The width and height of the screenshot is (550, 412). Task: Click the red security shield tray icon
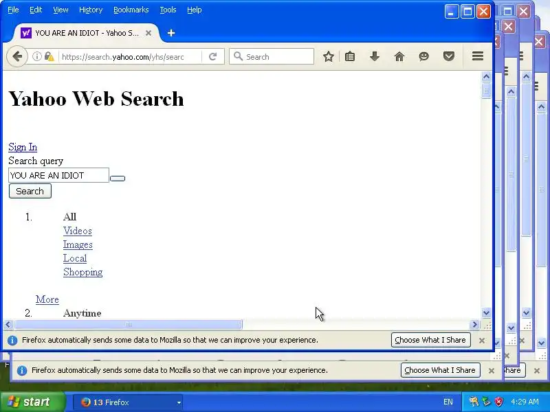tap(499, 402)
